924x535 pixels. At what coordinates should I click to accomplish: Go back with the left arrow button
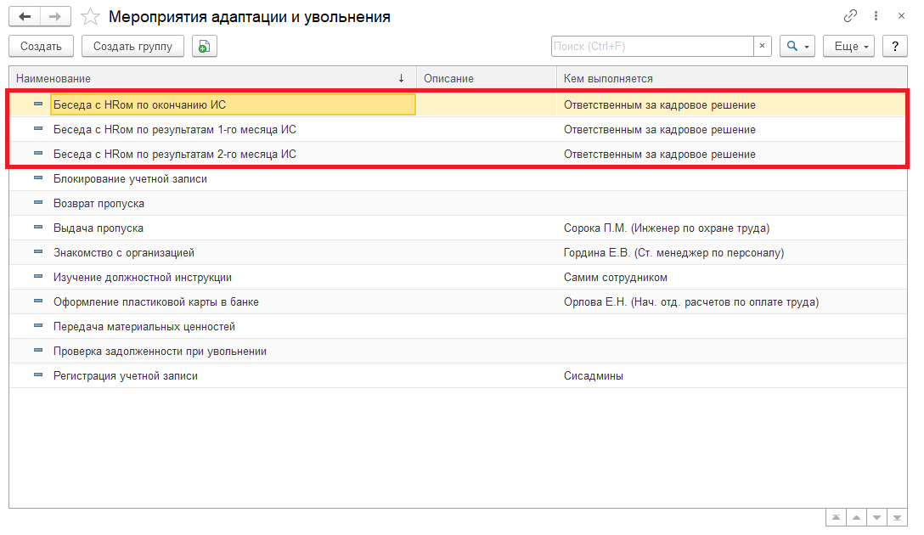coord(25,17)
